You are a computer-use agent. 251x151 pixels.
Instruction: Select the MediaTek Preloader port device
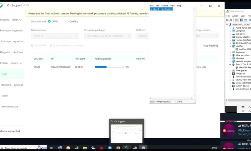[x=243, y=67]
